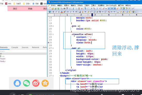Image resolution: width=142 pixels, height=95 pixels.
Task: Click the red X delete icon
Action: (82, 8)
